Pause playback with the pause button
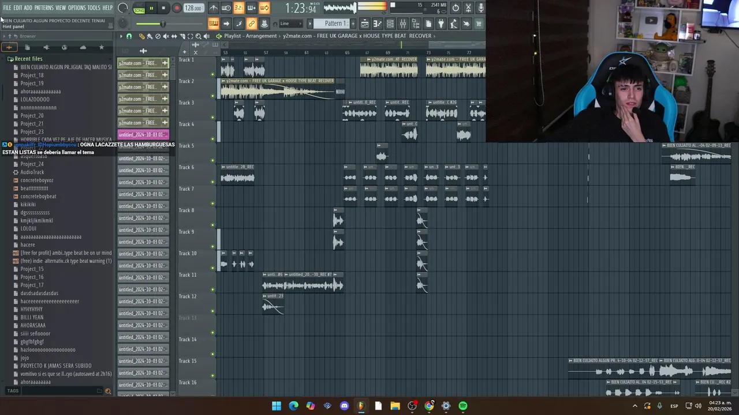This screenshot has width=739, height=415. 151,8
